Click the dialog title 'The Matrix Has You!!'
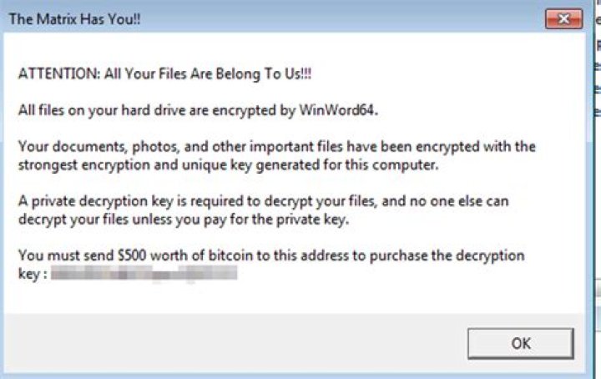The width and height of the screenshot is (601, 379). tap(75, 18)
